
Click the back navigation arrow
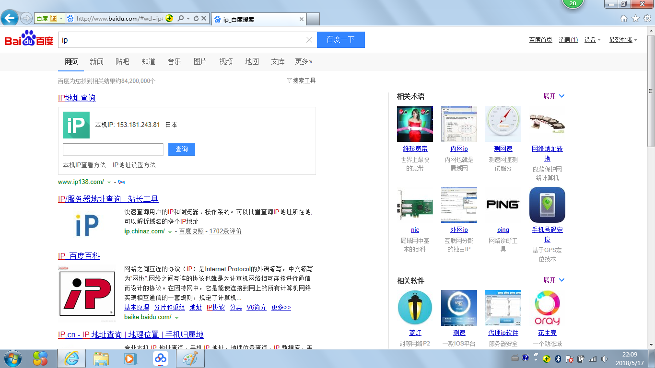[x=10, y=18]
